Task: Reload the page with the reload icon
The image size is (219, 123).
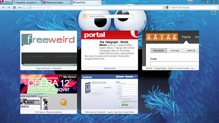Action: (x=14, y=8)
